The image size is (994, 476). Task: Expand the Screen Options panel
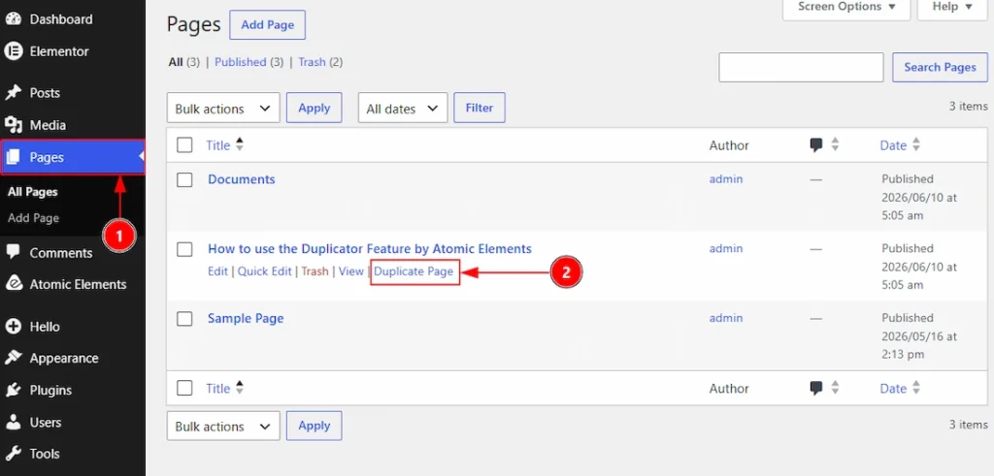click(846, 7)
